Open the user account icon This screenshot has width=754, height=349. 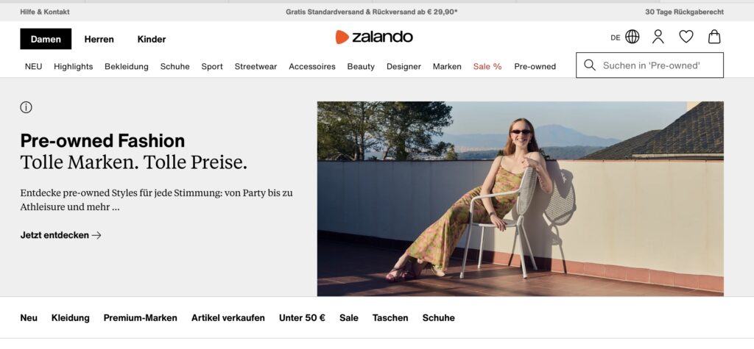coord(658,37)
